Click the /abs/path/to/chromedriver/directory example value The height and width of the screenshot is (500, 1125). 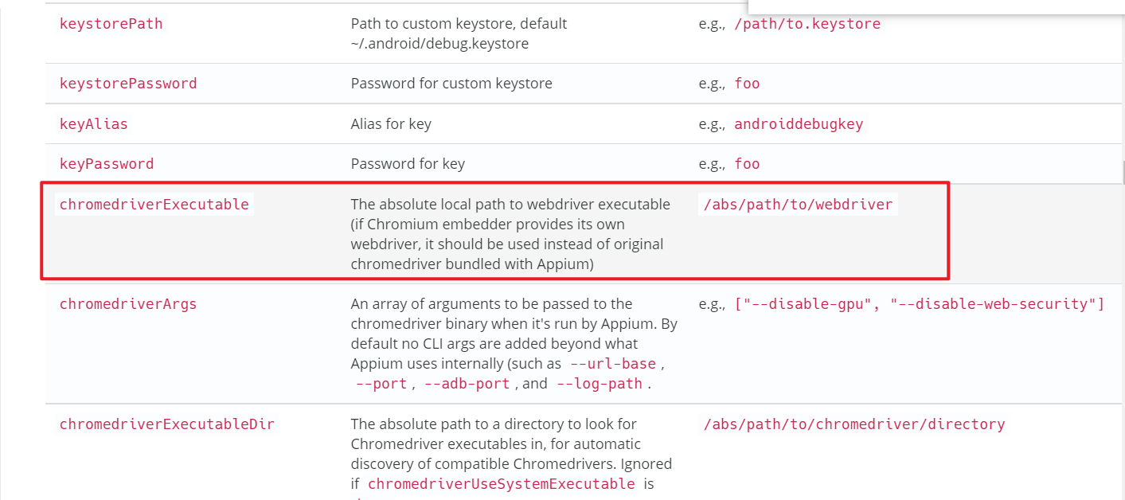pyautogui.click(x=854, y=424)
